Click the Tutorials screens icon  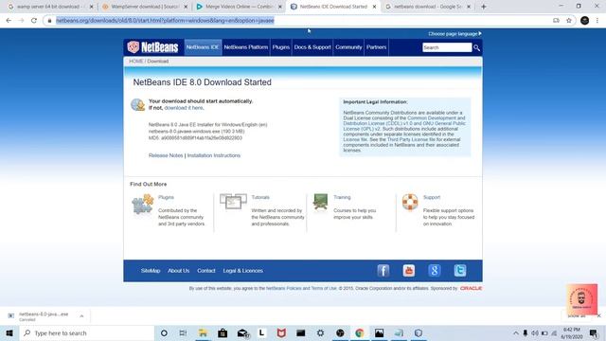coord(233,202)
